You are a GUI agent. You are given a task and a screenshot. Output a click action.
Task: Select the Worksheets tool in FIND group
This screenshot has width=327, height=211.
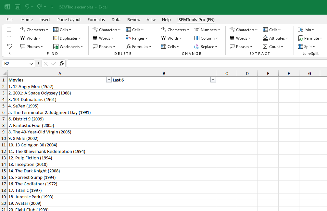click(69, 46)
